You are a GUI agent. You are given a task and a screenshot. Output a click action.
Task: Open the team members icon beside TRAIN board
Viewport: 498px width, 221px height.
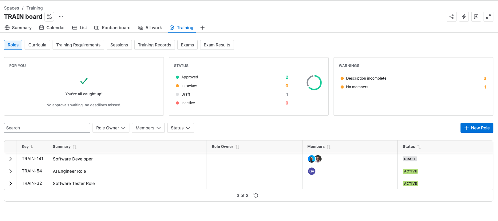[49, 17]
